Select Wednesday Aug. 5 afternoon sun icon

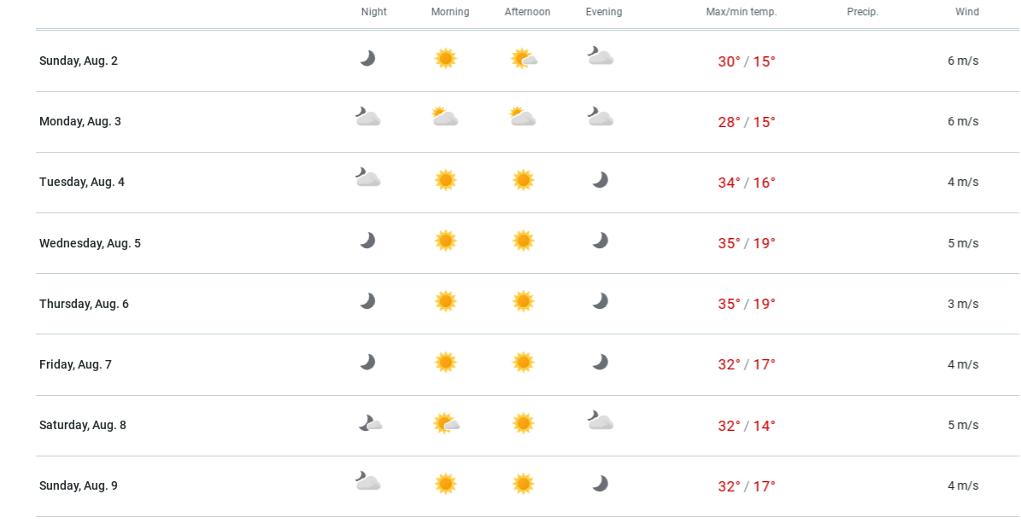pyautogui.click(x=524, y=241)
